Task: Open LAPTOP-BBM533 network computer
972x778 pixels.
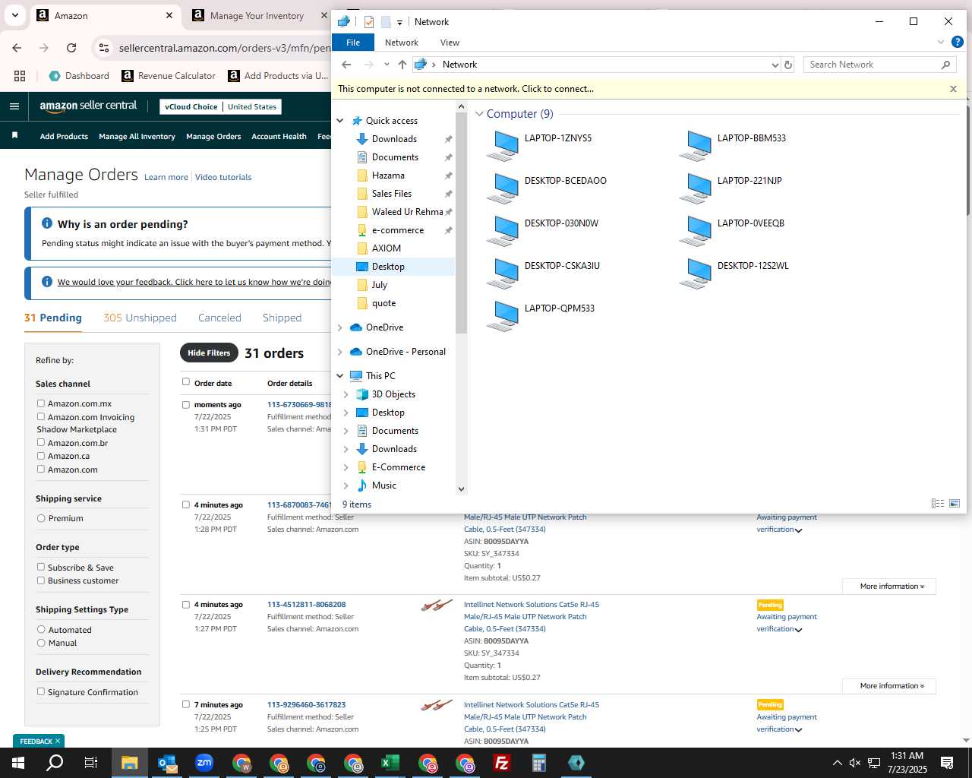Action: coord(696,146)
